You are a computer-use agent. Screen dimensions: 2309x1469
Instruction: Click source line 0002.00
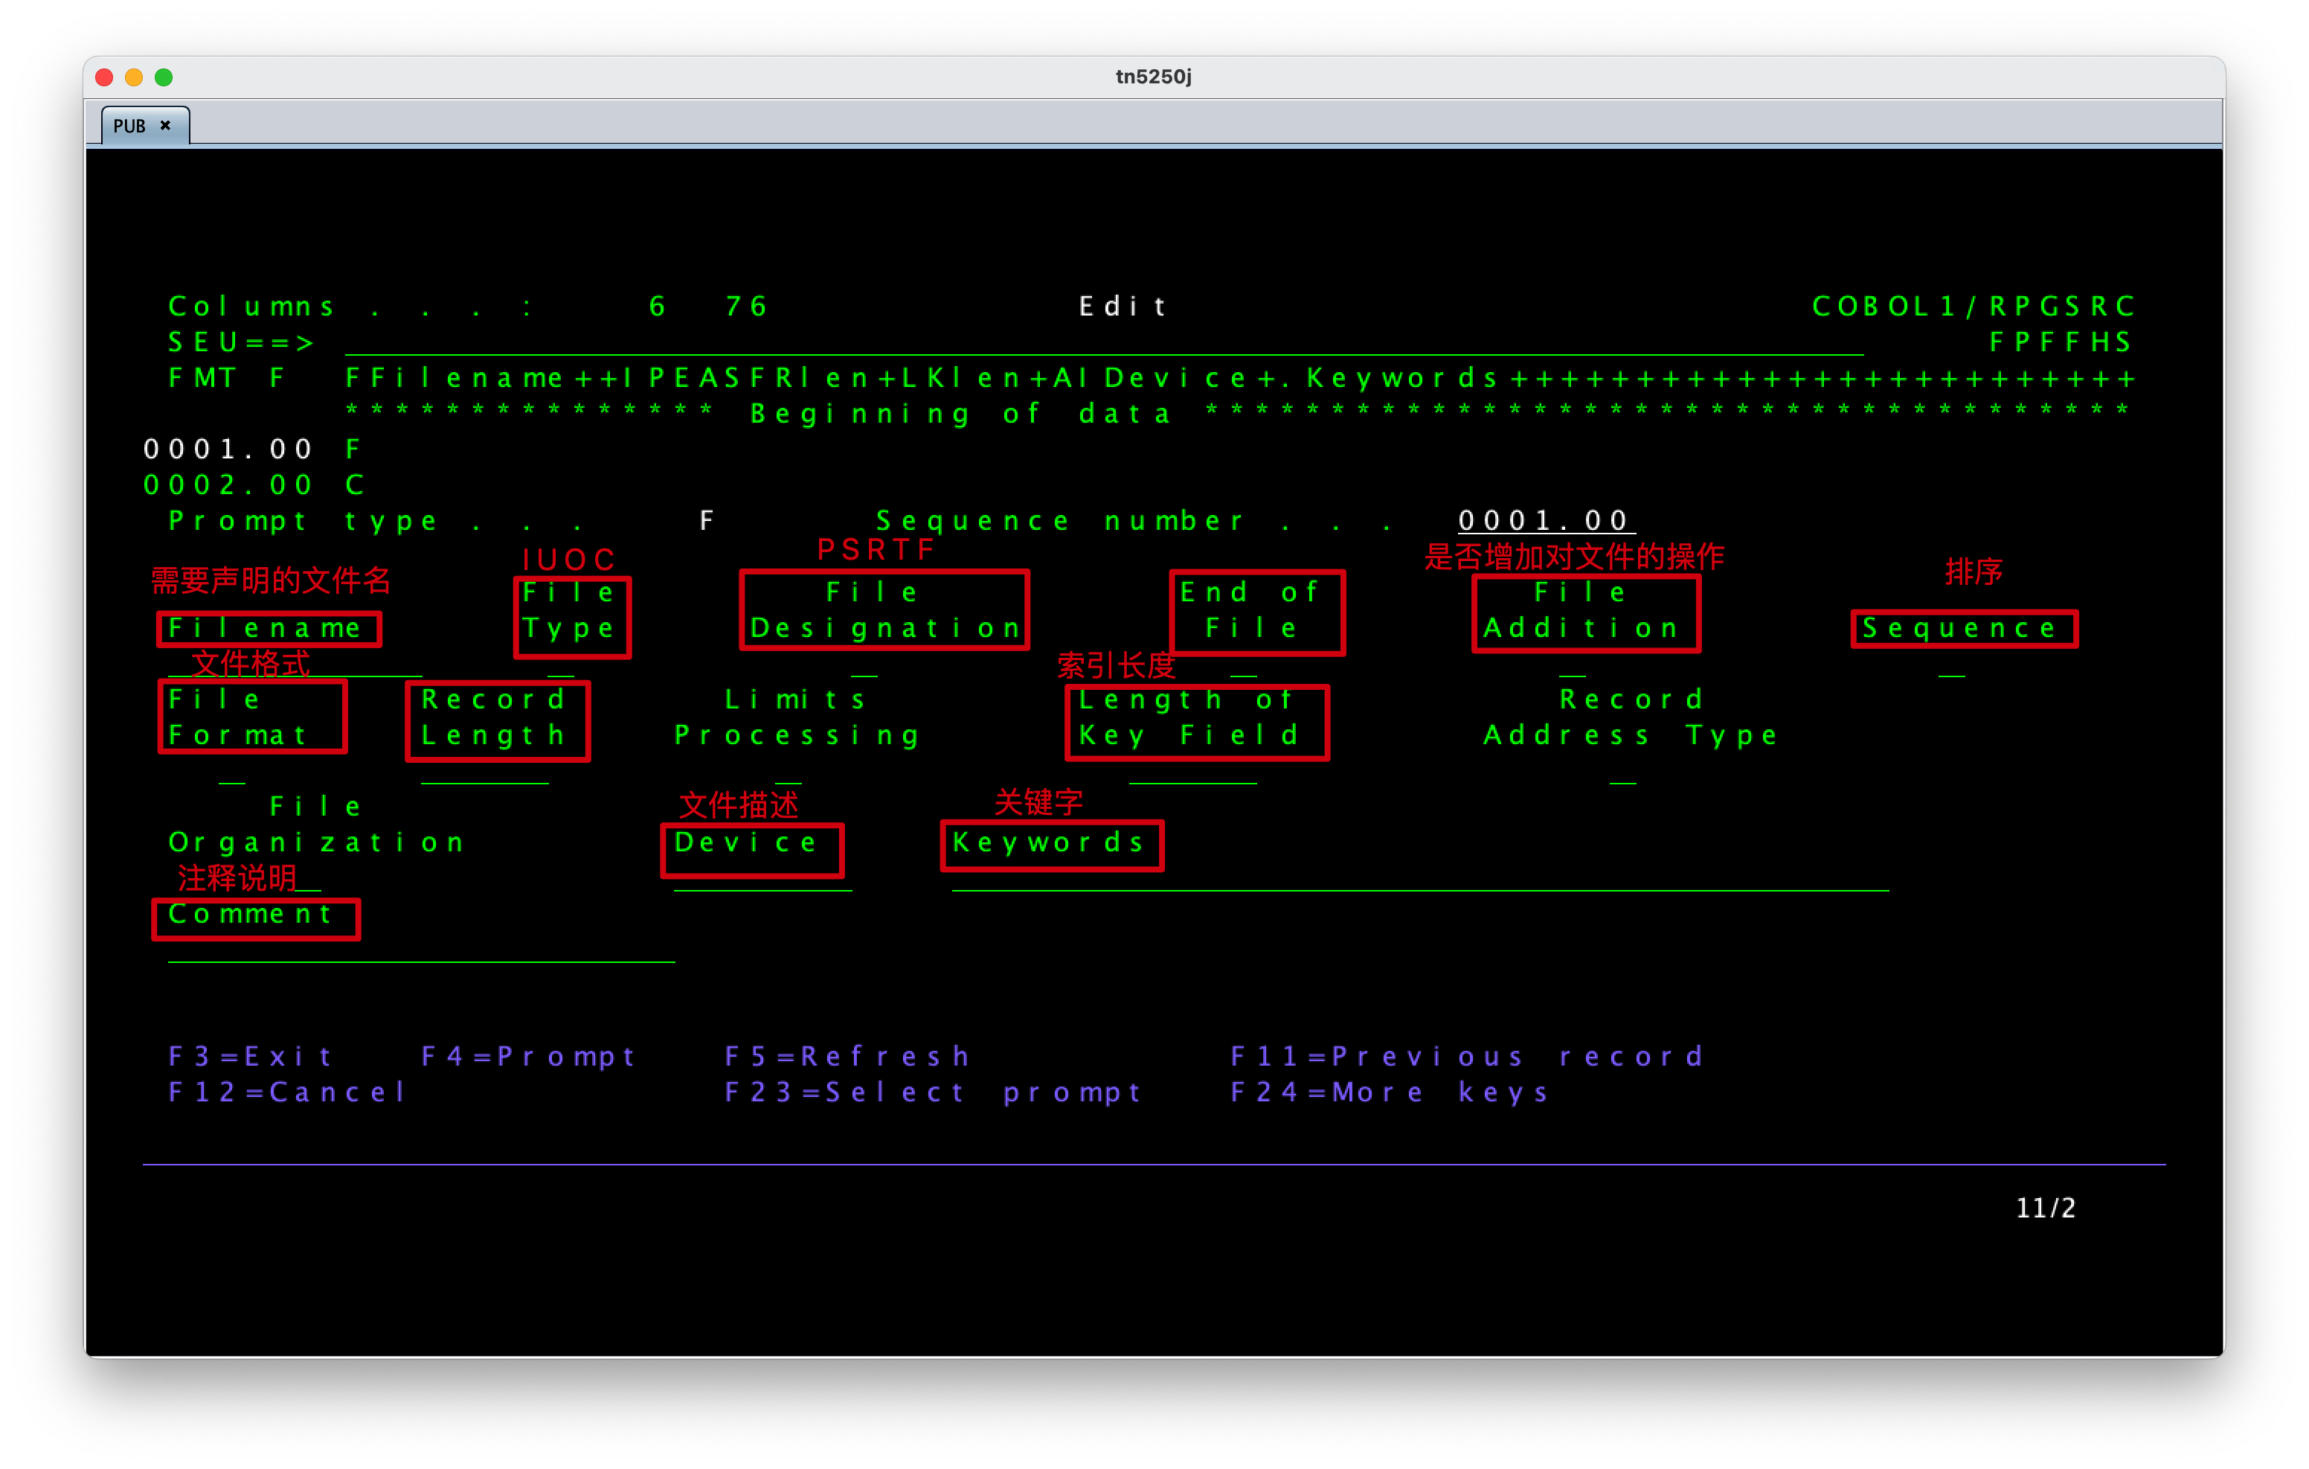coord(228,484)
